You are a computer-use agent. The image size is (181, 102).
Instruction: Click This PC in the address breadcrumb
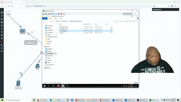(x=58, y=21)
